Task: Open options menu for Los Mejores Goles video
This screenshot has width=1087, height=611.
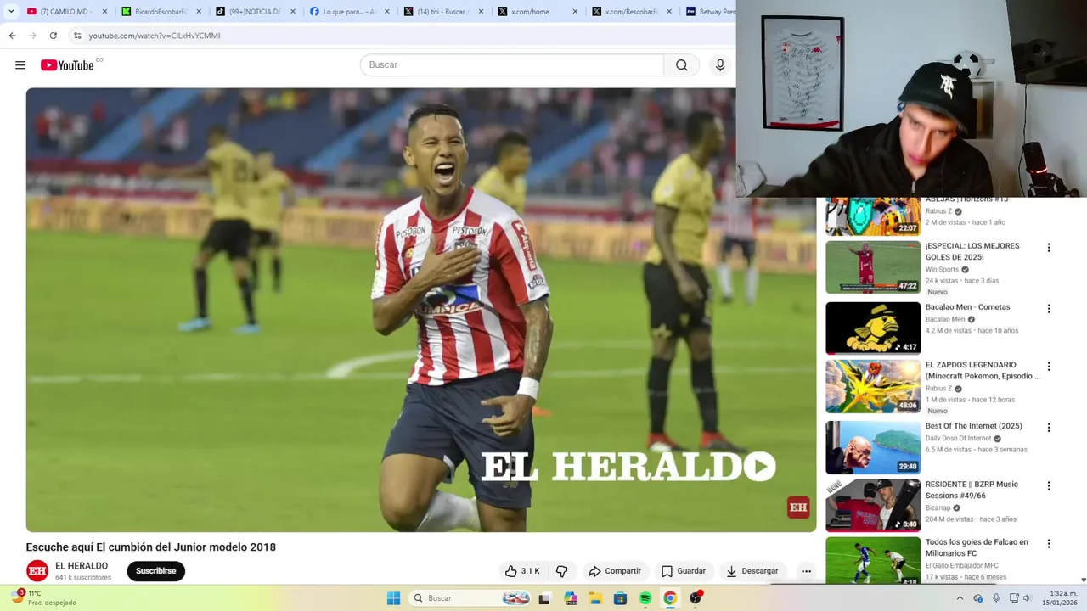Action: tap(1049, 248)
